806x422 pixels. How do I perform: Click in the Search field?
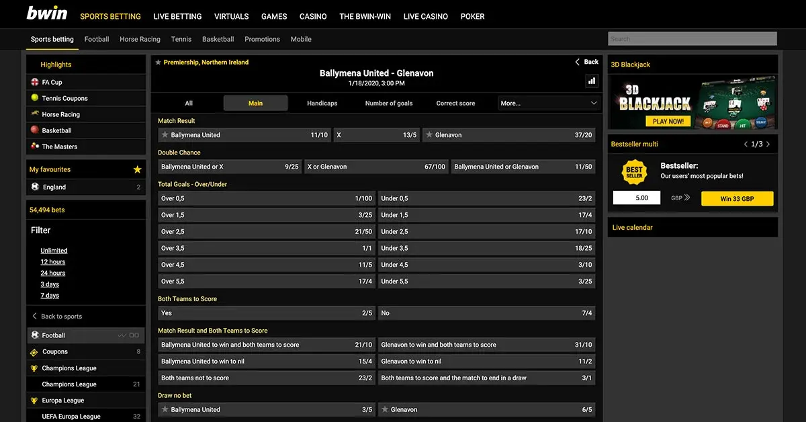point(692,38)
